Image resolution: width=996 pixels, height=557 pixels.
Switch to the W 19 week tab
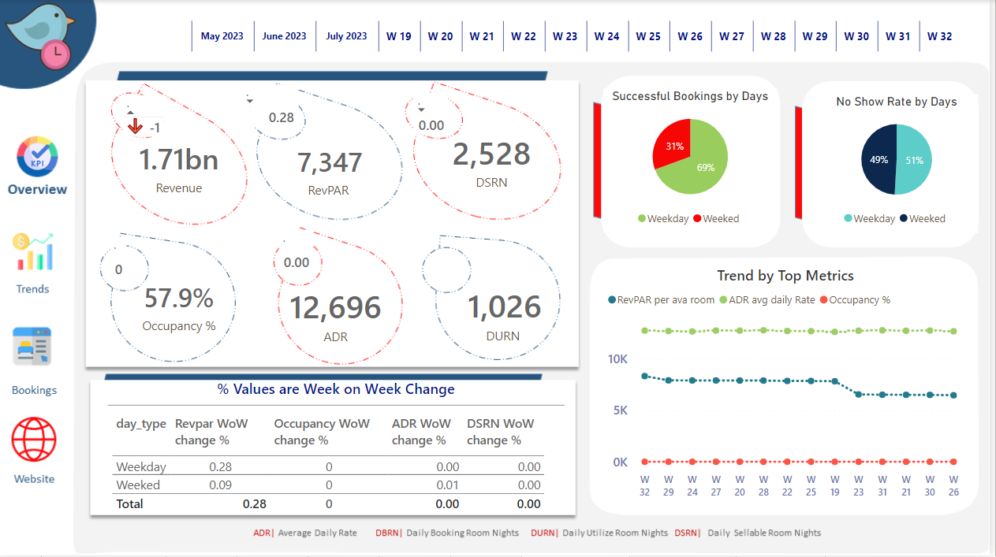[399, 35]
